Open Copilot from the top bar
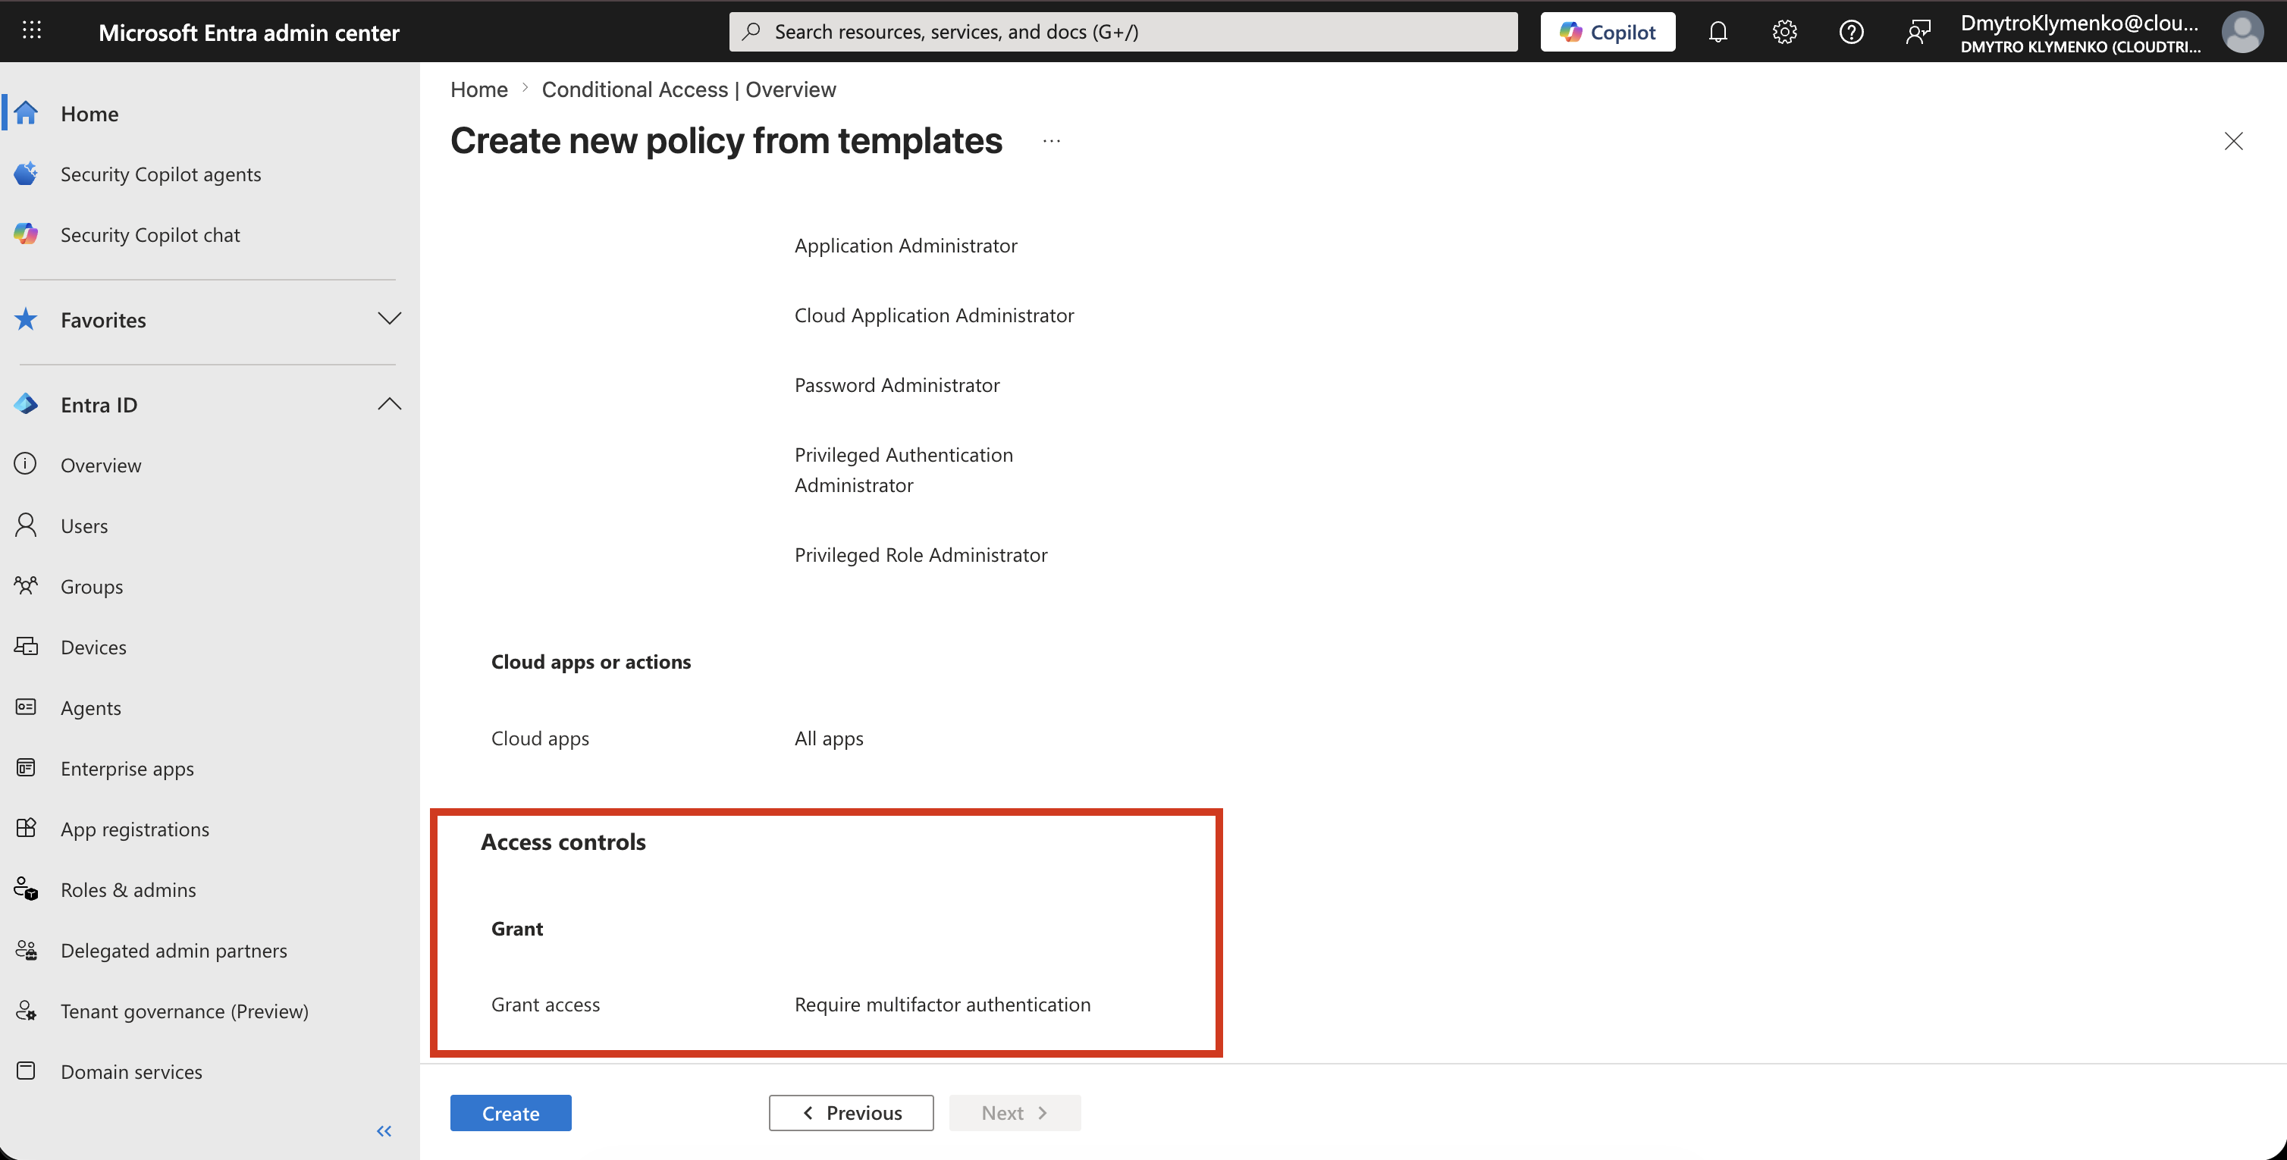The image size is (2287, 1160). pos(1607,32)
